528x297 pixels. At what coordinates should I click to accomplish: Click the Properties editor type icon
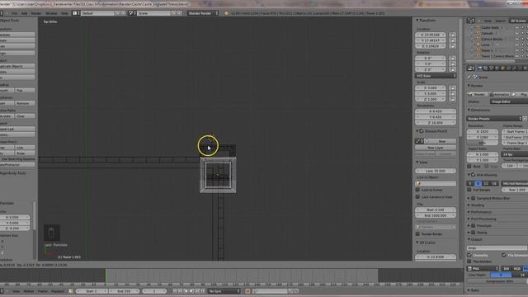470,68
